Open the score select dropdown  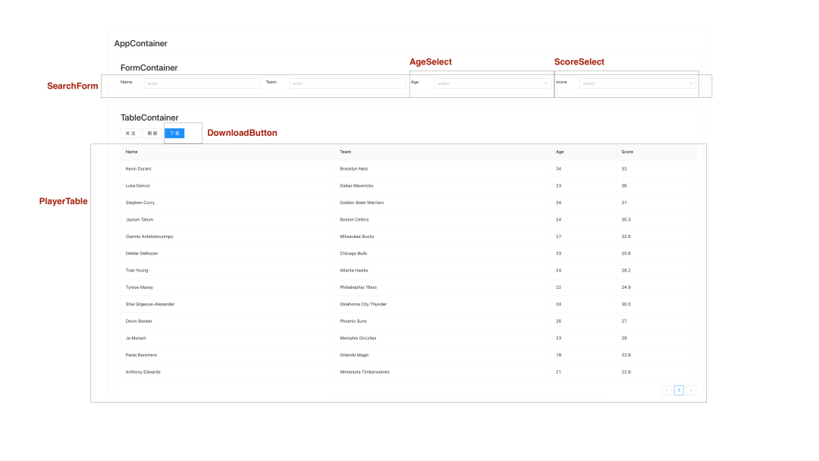click(x=637, y=83)
